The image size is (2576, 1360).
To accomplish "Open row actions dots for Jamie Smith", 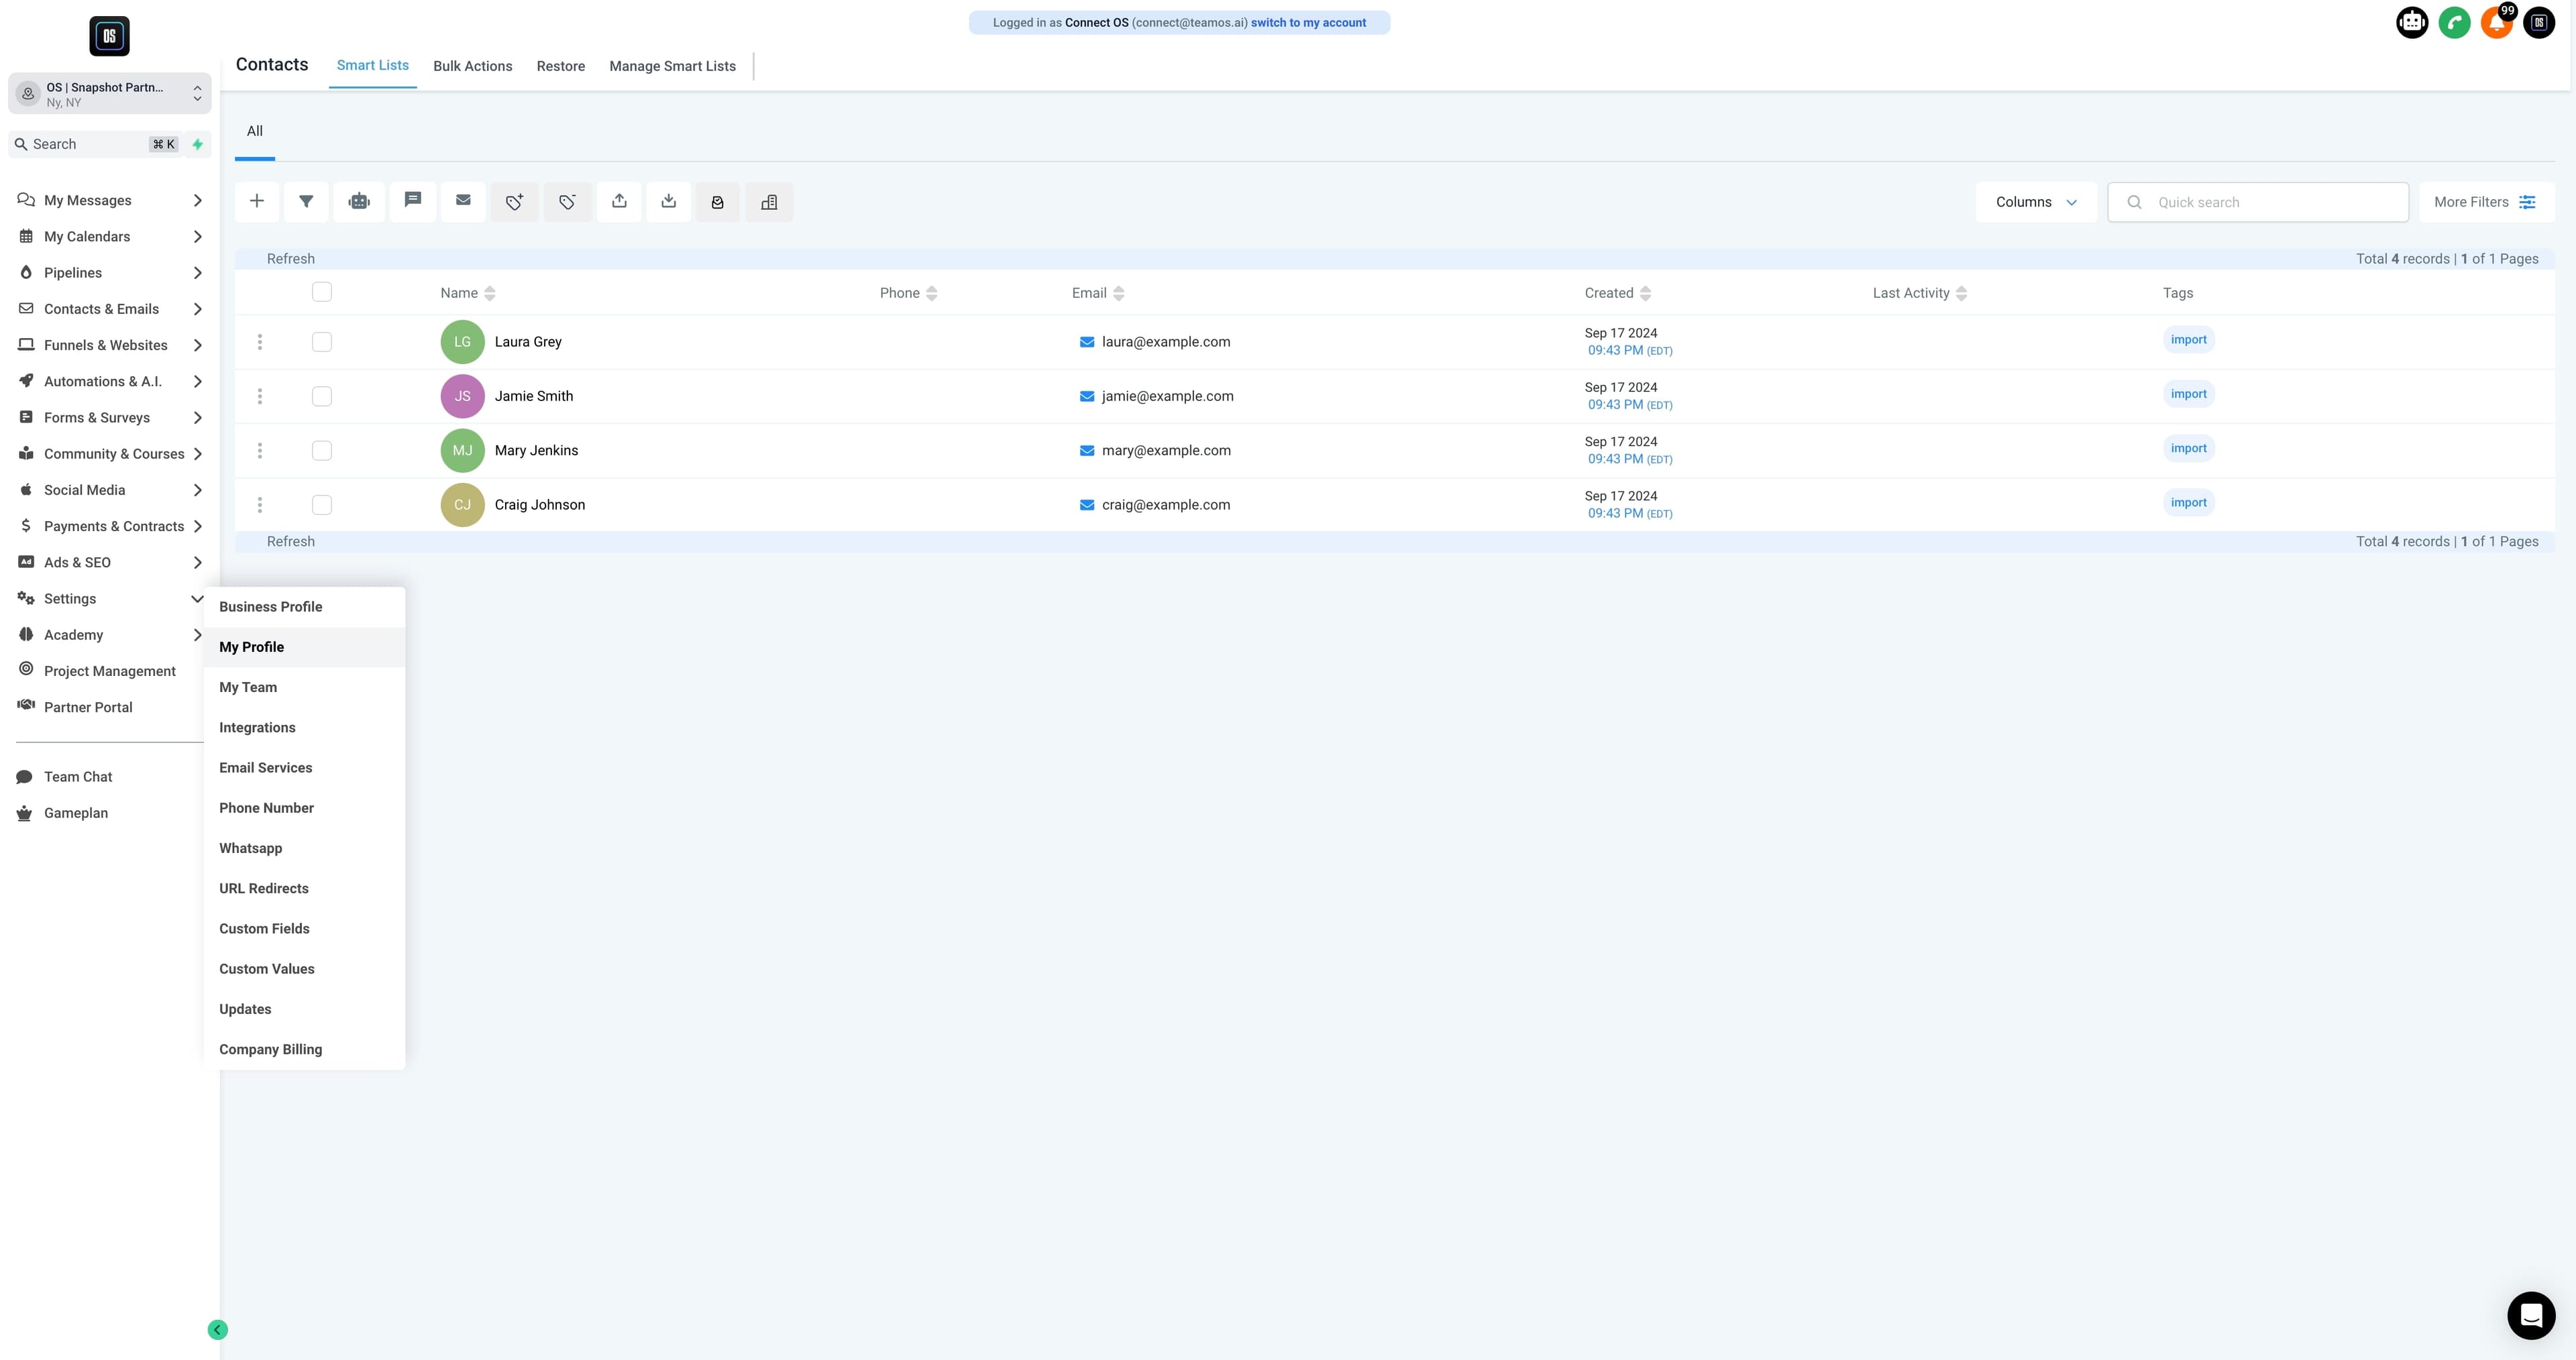I will [x=260, y=396].
